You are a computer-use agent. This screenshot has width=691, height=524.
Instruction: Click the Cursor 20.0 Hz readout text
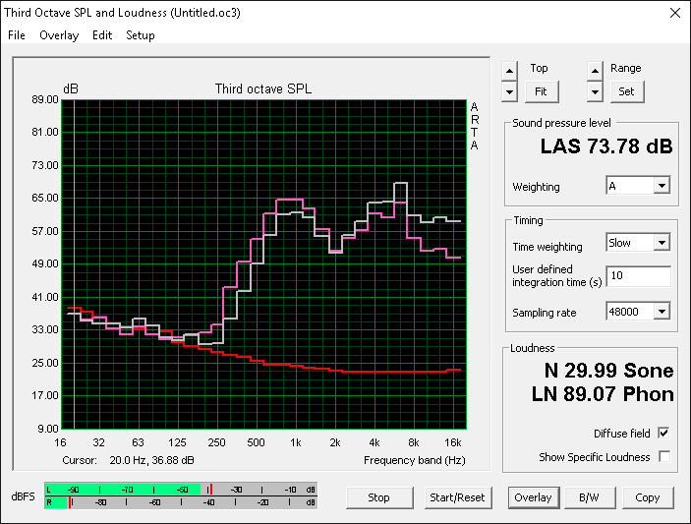(x=128, y=460)
